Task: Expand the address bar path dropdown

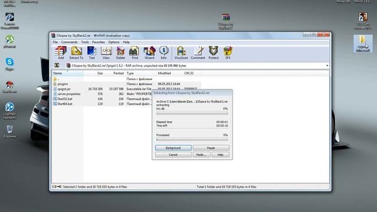Action: click(327, 65)
